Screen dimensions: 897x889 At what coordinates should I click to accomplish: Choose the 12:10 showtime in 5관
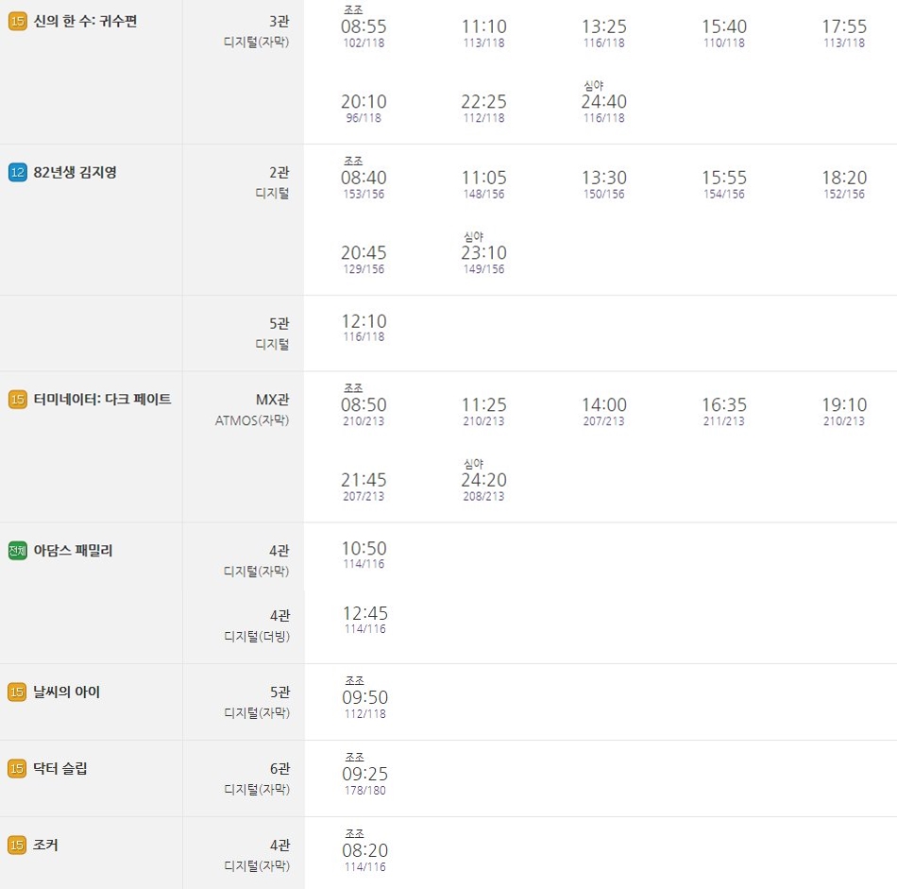(364, 328)
